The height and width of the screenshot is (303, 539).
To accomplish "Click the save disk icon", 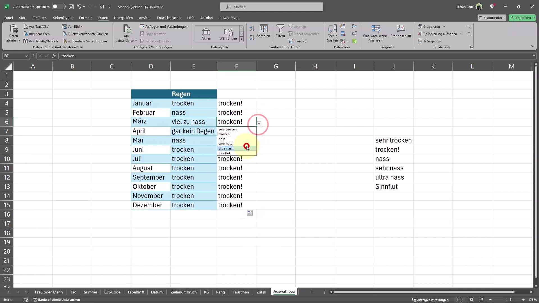I will click(71, 7).
